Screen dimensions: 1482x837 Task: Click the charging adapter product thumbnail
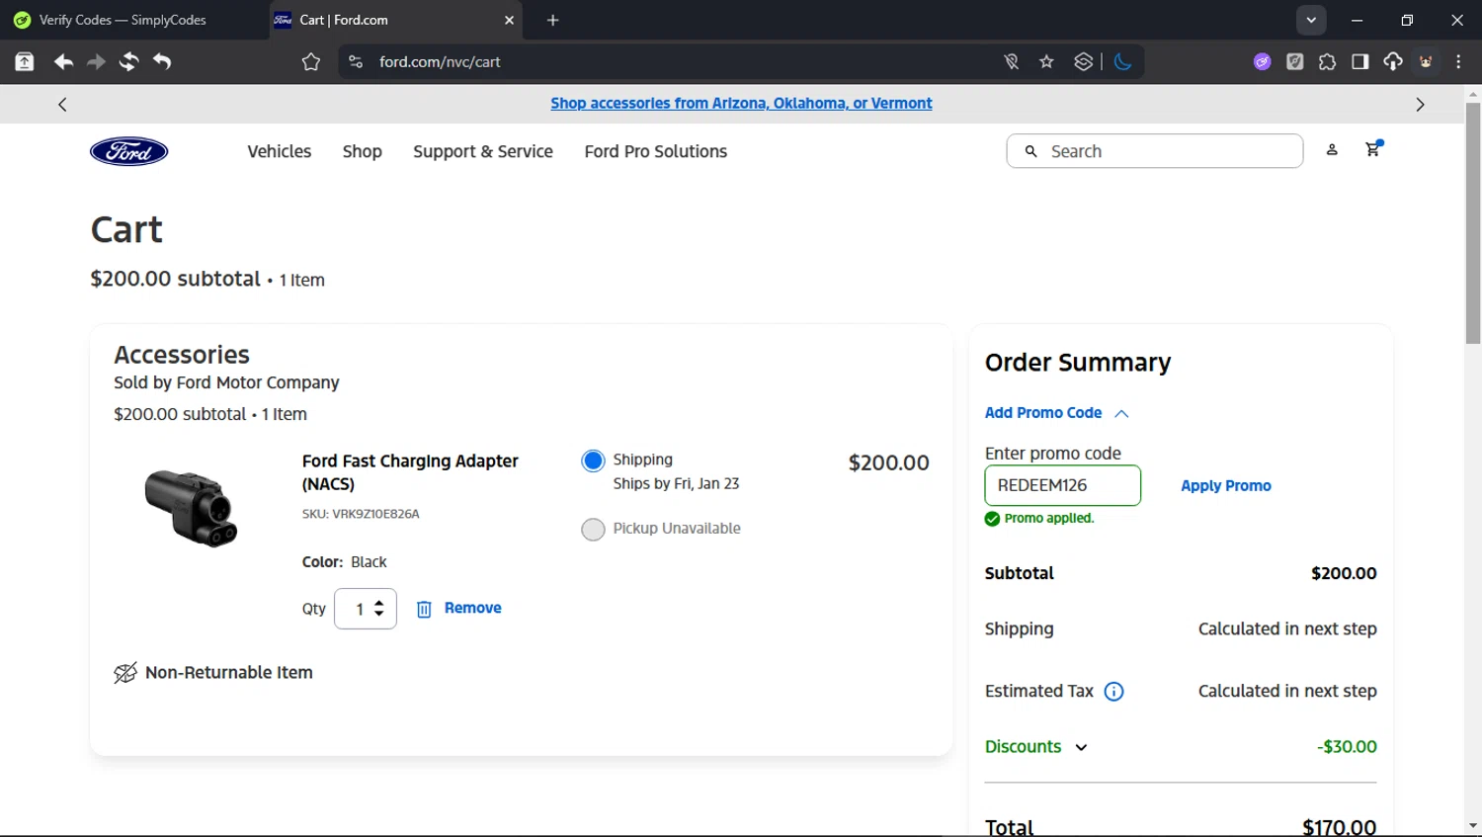(x=191, y=508)
